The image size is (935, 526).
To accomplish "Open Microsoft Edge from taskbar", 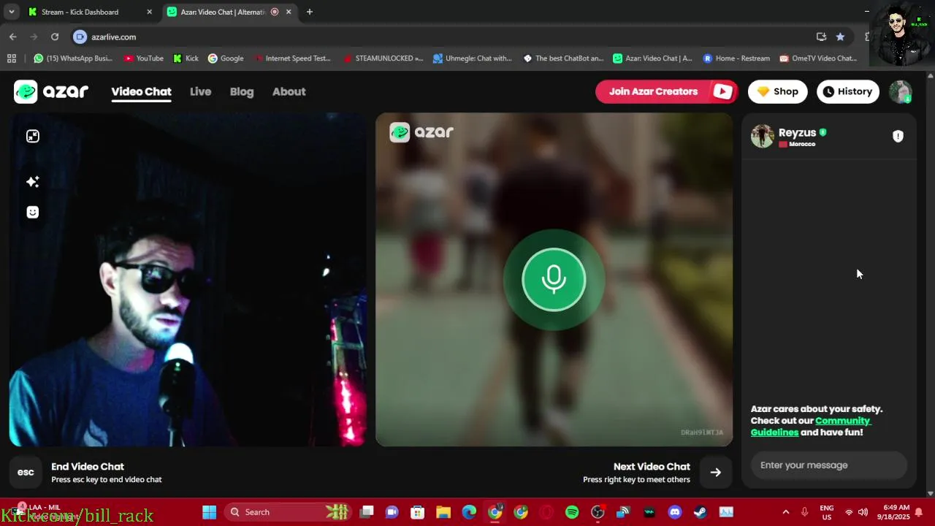I will coord(469,512).
